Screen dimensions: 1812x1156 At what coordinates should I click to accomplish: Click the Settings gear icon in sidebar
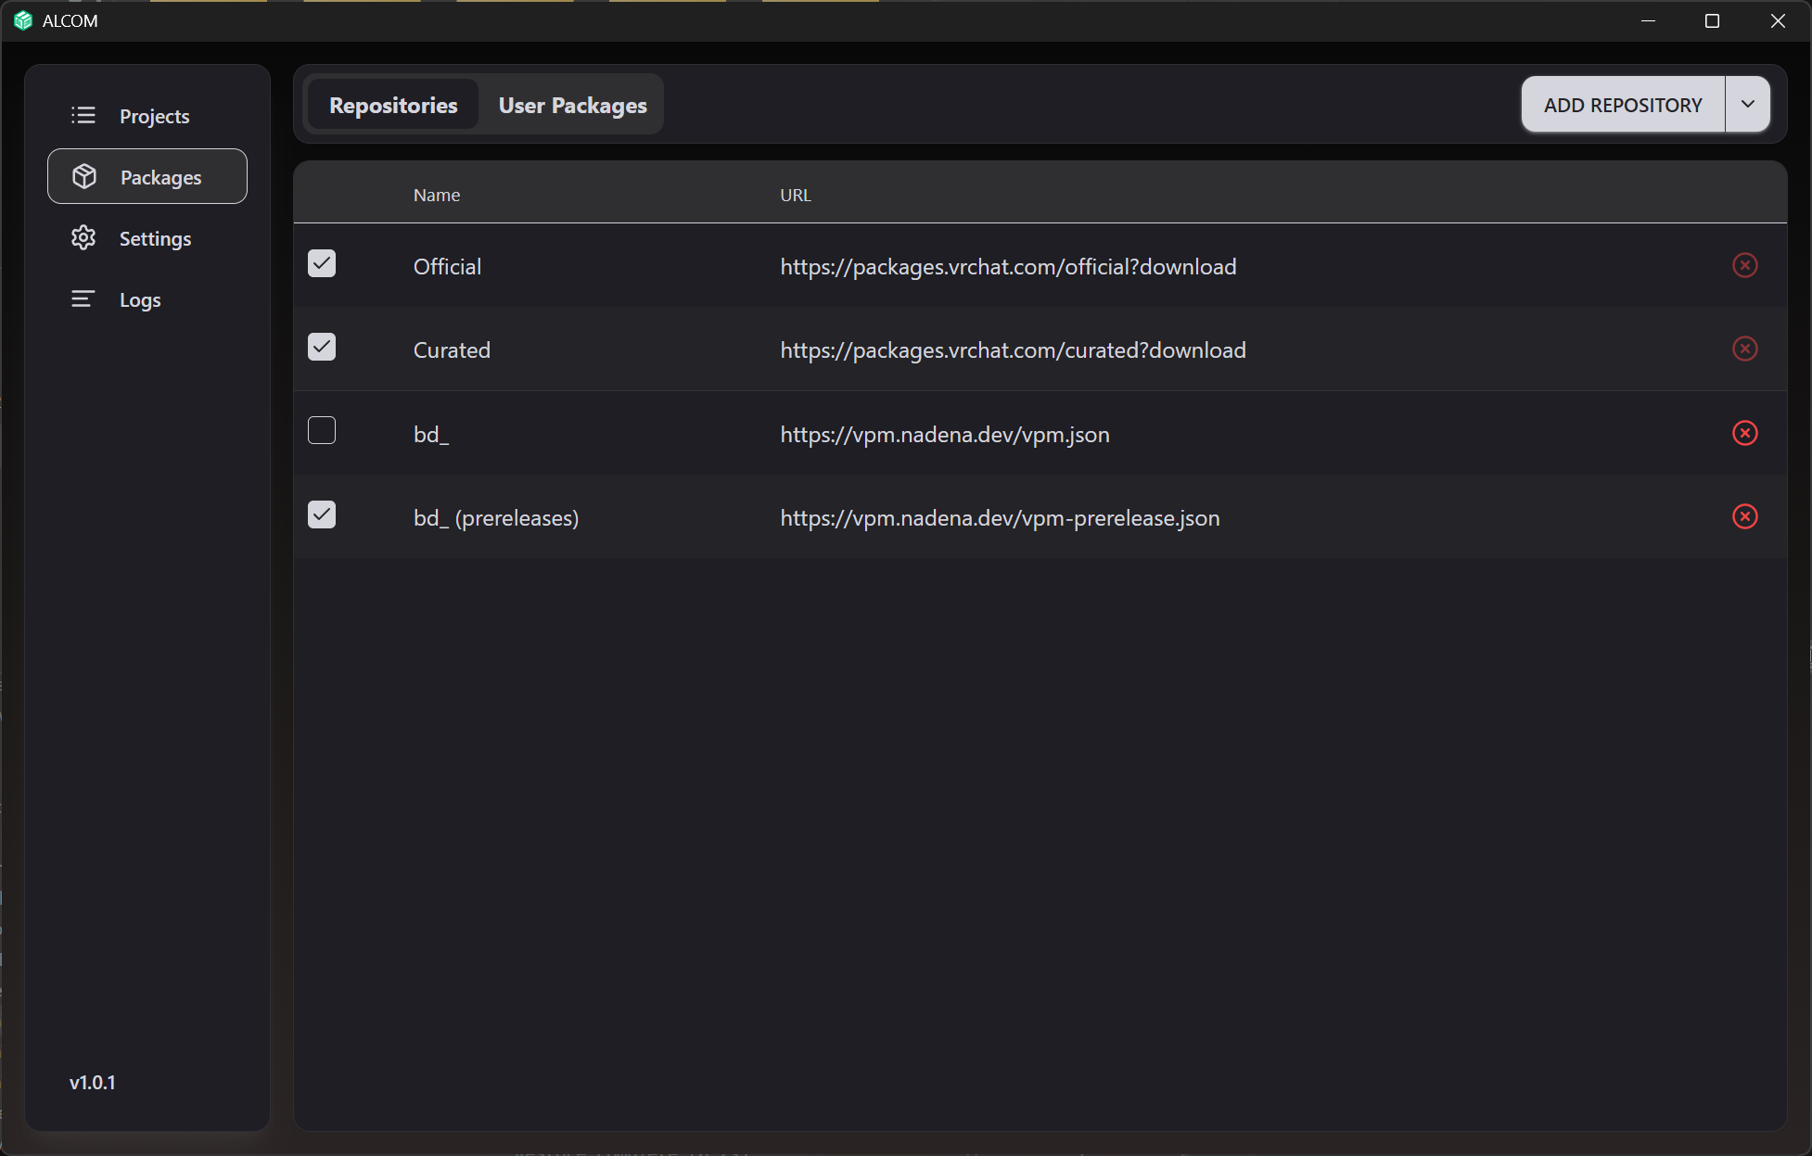(x=83, y=237)
